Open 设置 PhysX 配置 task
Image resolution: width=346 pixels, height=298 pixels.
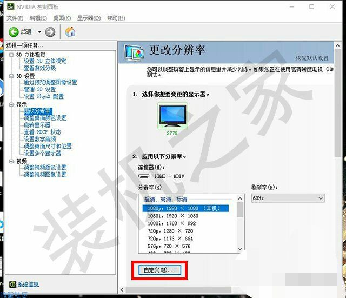tap(44, 96)
